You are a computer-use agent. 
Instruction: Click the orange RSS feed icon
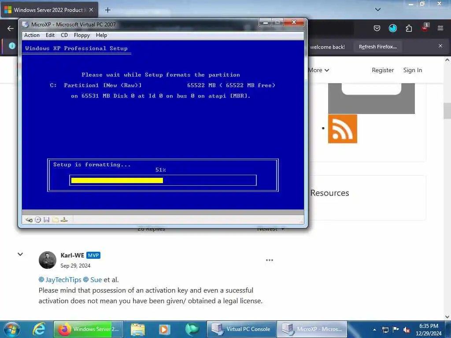343,129
